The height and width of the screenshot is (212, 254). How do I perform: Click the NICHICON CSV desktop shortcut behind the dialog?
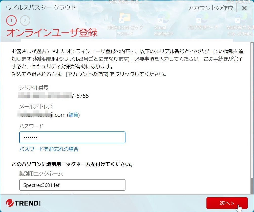click(125, 24)
